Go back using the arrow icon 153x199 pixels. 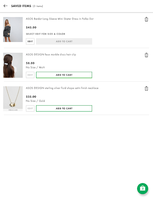tap(5, 6)
